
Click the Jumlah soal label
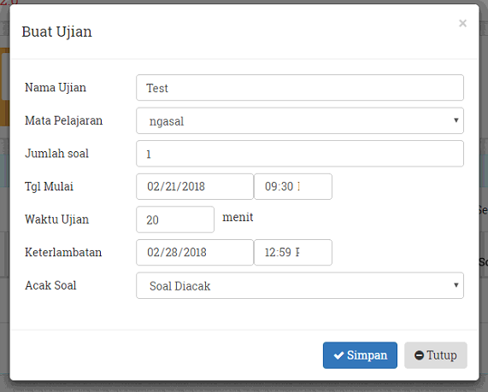[56, 154]
